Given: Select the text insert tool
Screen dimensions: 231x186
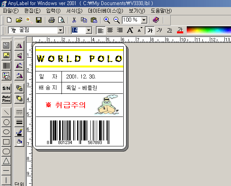Looking at the screenshot, I should pyautogui.click(x=6, y=45).
